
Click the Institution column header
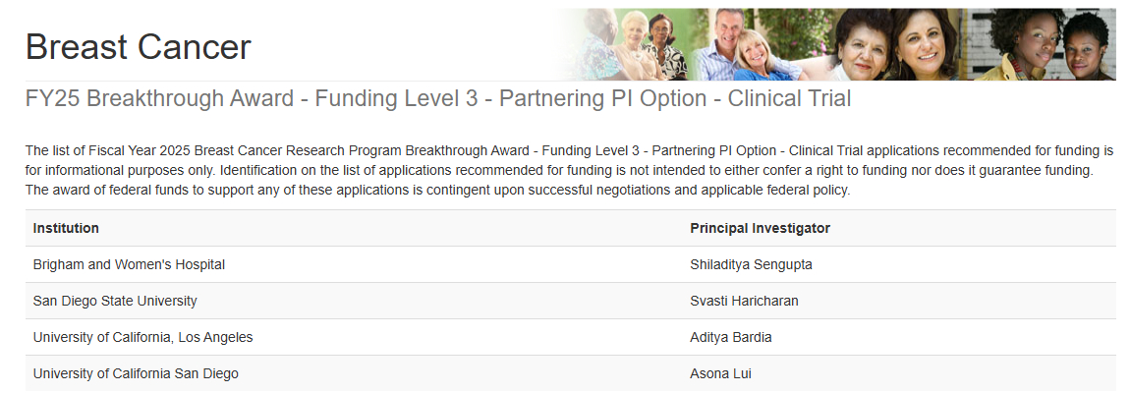tap(66, 228)
